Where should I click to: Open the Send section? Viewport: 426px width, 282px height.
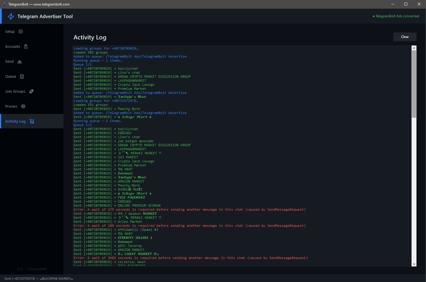pos(32,62)
